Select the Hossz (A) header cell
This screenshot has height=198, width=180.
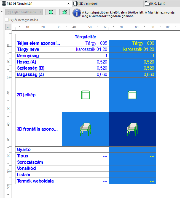(39, 62)
